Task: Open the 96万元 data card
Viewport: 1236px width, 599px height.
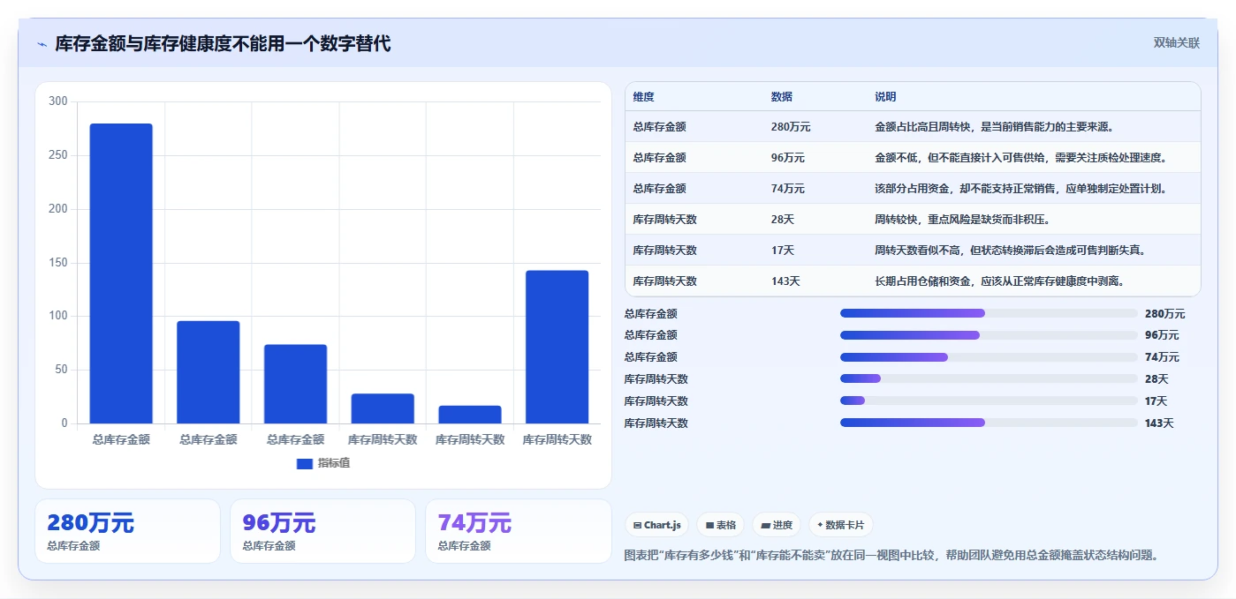Action: click(322, 531)
